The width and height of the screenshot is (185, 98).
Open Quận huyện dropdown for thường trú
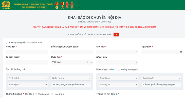click(71, 78)
